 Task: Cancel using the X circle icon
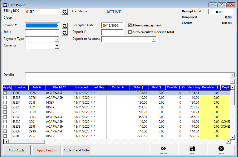(x=221, y=150)
